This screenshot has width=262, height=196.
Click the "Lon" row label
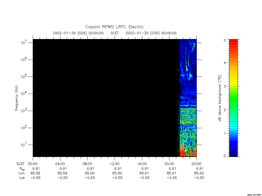[x=21, y=173]
